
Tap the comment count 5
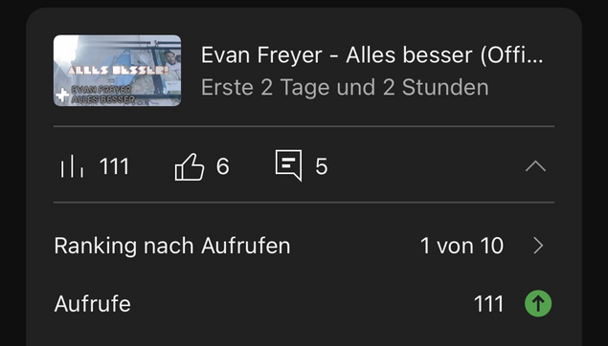pyautogui.click(x=322, y=166)
